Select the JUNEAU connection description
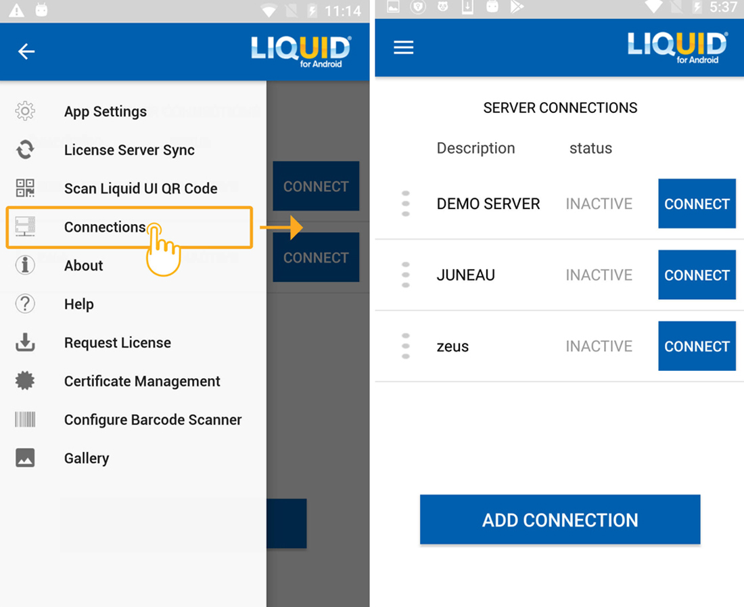 [466, 275]
